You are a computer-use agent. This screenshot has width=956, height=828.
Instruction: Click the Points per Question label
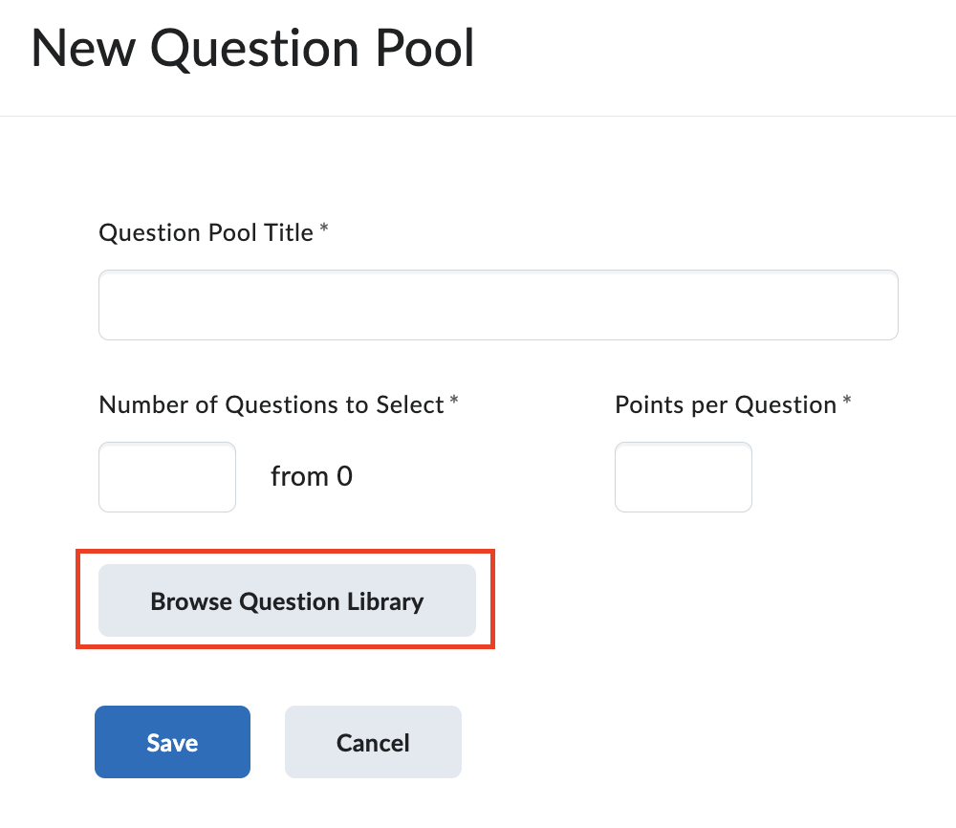coord(726,404)
